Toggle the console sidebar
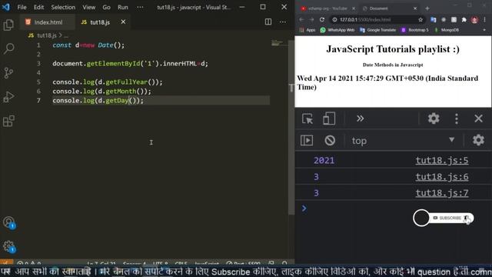Viewport: 492px width, 277px height. (307, 140)
